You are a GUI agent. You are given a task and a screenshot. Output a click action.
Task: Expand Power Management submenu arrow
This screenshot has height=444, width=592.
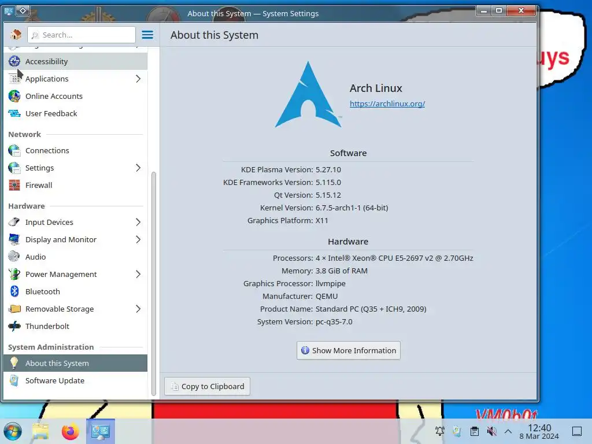[x=138, y=274]
